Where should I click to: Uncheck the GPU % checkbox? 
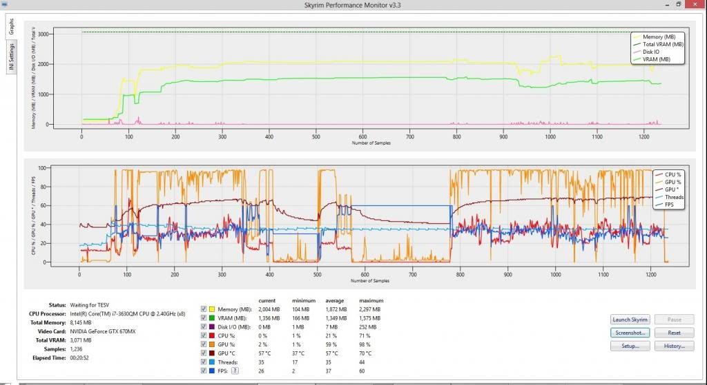(x=204, y=344)
